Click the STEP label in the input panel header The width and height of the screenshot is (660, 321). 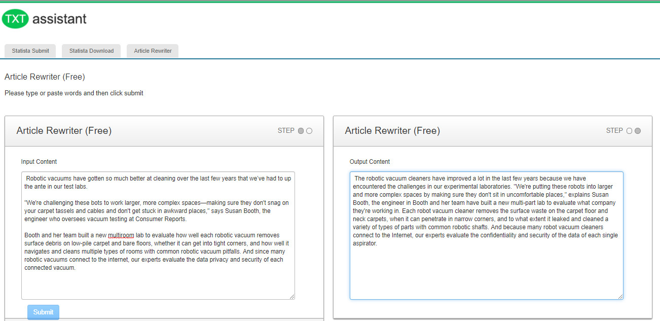[286, 131]
